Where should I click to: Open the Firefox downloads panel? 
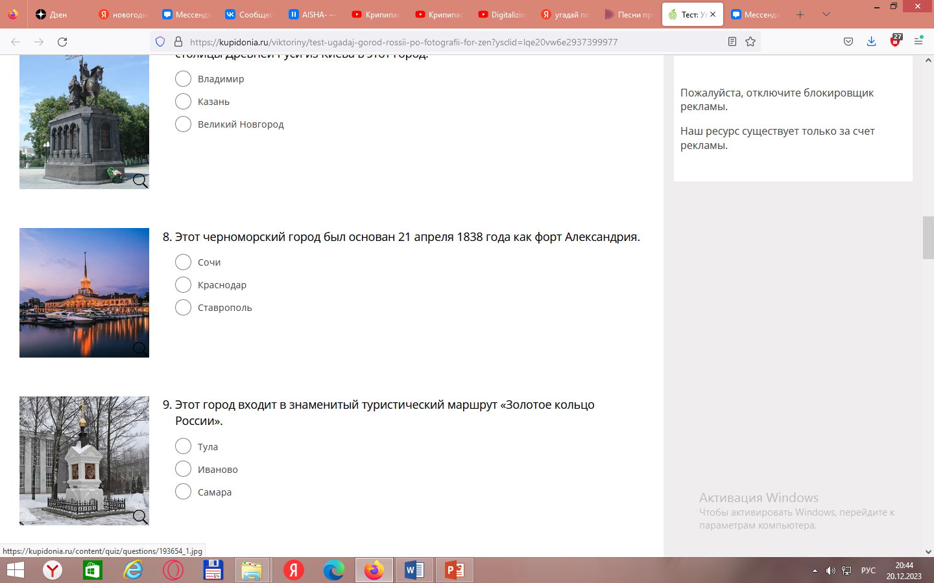coord(871,42)
